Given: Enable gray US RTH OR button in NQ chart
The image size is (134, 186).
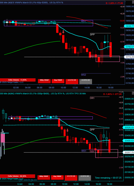Looking at the screenshot, I should click(x=85, y=178).
